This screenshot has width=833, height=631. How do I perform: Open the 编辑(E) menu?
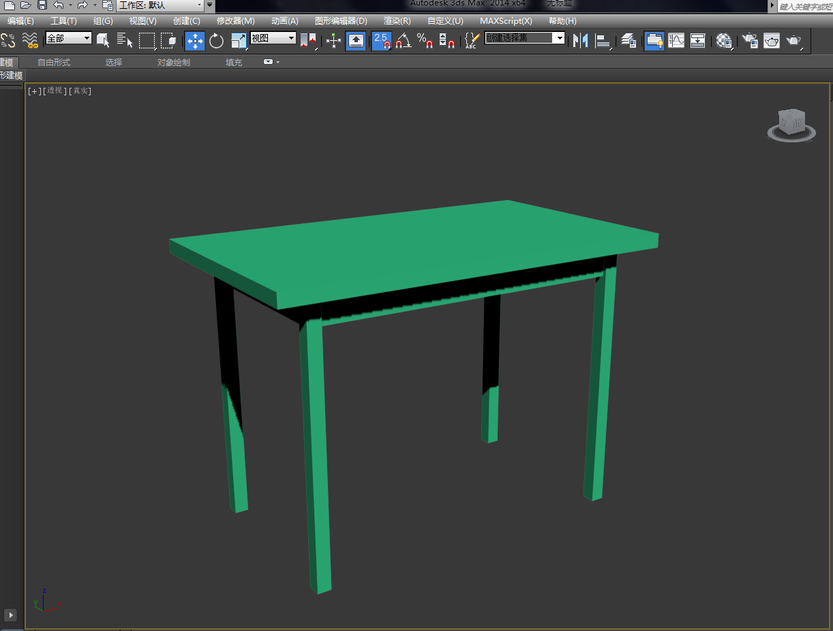coord(20,21)
